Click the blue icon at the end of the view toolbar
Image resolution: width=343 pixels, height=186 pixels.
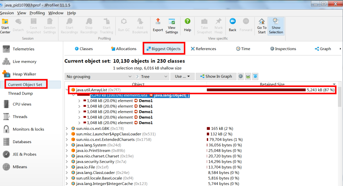pyautogui.click(x=255, y=76)
